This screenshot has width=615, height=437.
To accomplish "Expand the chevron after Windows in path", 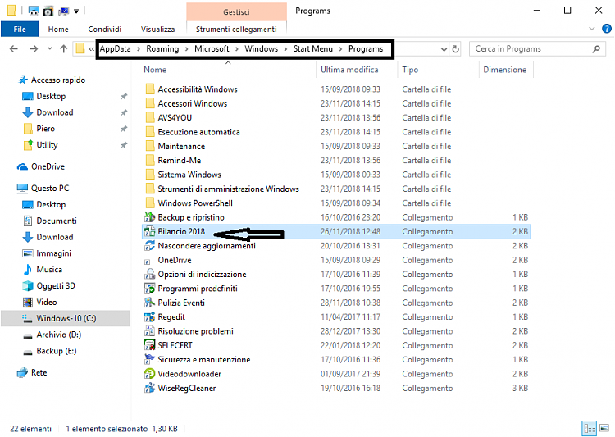I will tap(285, 49).
